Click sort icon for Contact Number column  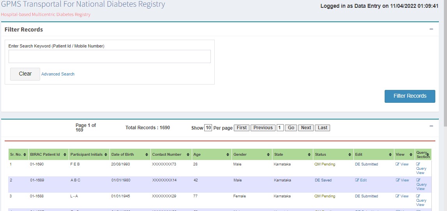click(x=188, y=155)
